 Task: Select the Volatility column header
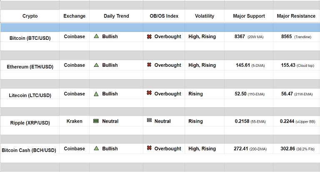click(205, 16)
